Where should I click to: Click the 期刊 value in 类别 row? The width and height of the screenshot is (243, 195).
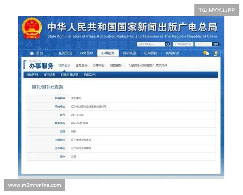point(74,132)
